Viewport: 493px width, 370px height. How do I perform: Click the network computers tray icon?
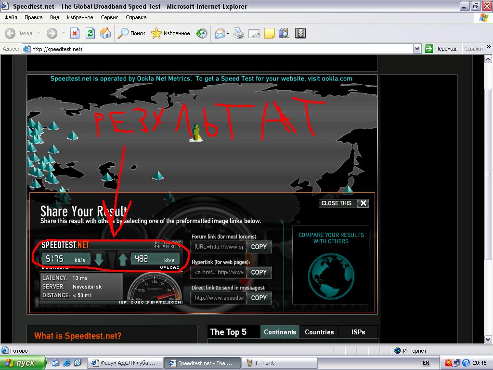tap(457, 363)
